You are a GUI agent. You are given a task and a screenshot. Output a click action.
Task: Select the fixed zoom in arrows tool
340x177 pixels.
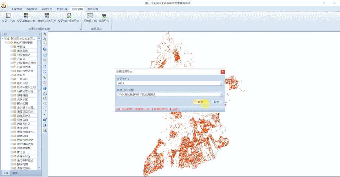(45, 66)
